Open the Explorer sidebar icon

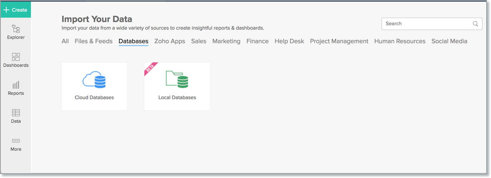coord(16,29)
